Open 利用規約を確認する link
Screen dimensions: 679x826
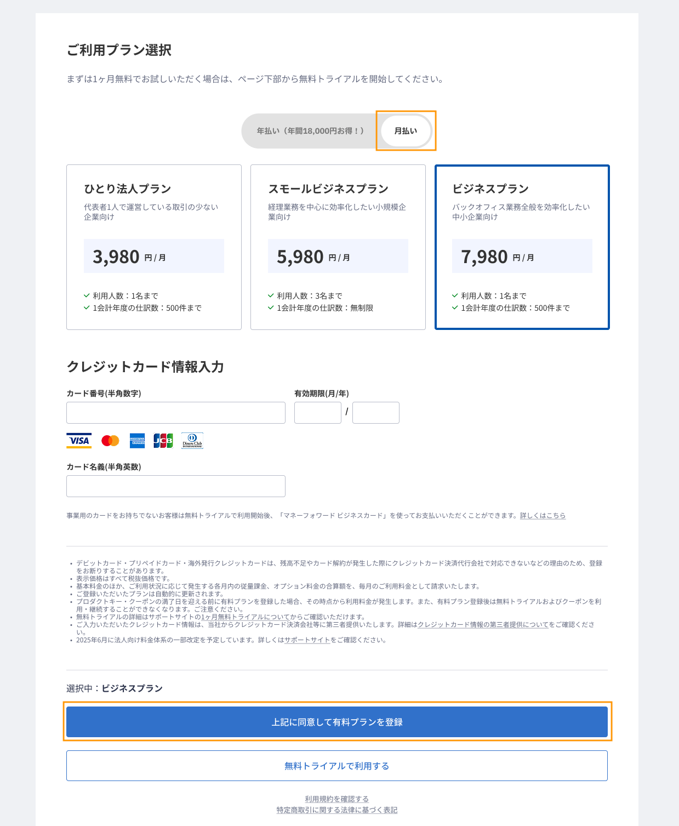337,799
